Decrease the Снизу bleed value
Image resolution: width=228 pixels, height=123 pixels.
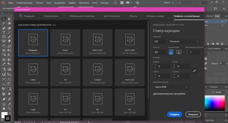click(x=174, y=68)
